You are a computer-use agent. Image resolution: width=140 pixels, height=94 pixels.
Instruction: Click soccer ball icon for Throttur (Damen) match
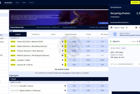(62, 51)
